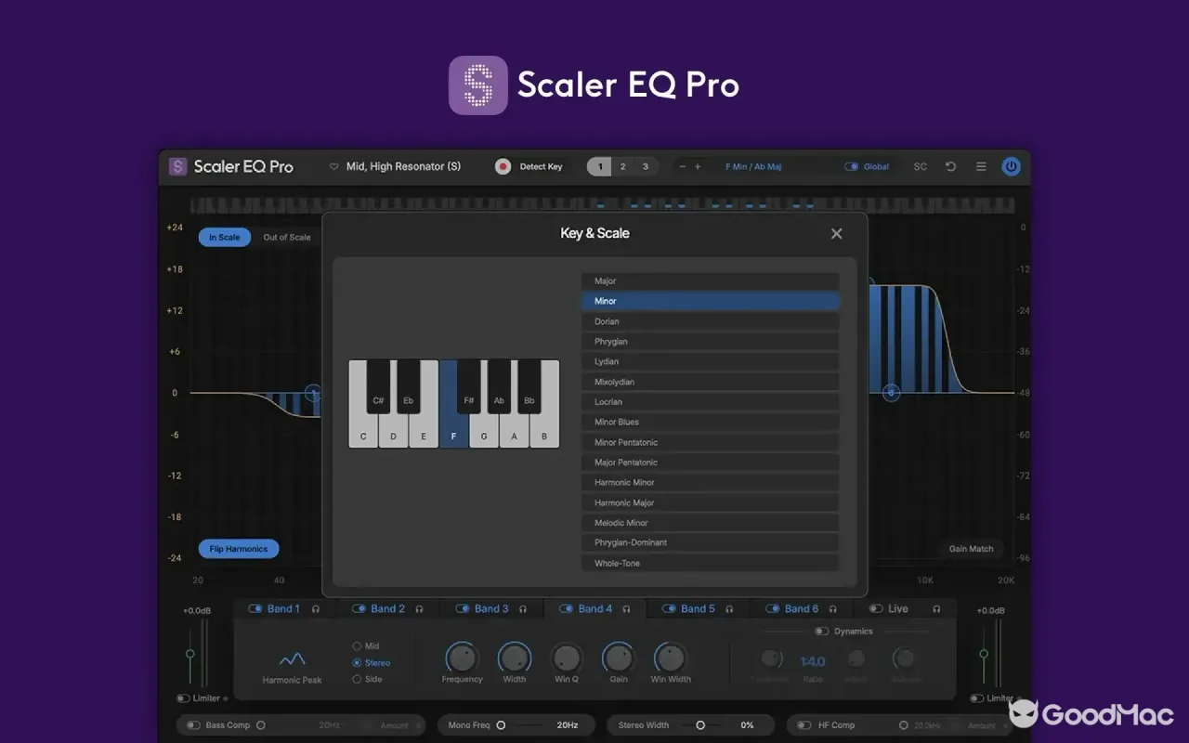
Task: Enable the Bass Comp switch
Action: pos(194,725)
